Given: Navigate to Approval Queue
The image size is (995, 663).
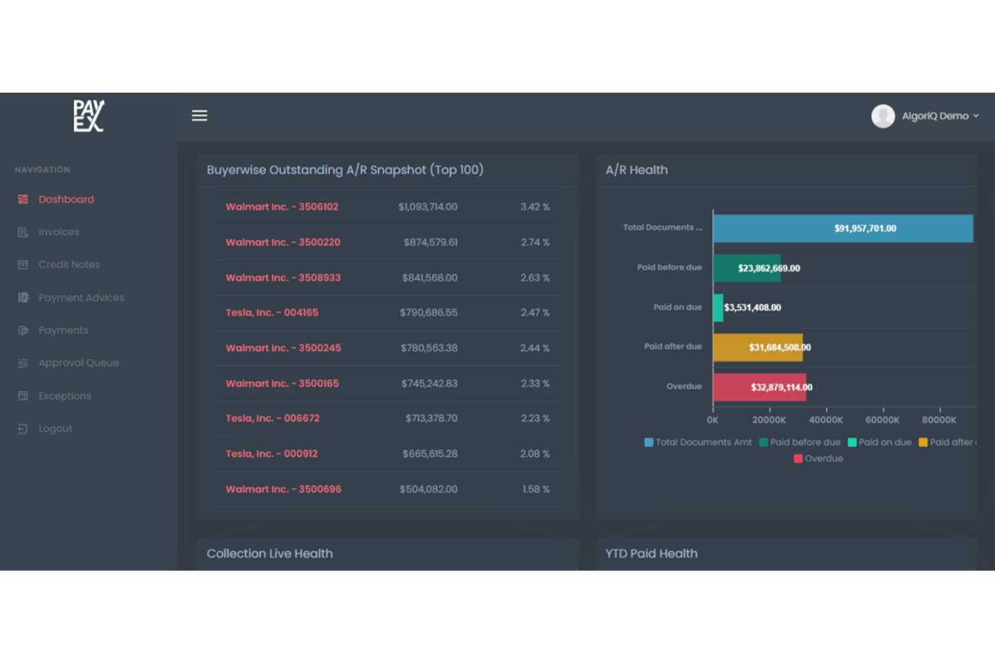Looking at the screenshot, I should [x=79, y=363].
